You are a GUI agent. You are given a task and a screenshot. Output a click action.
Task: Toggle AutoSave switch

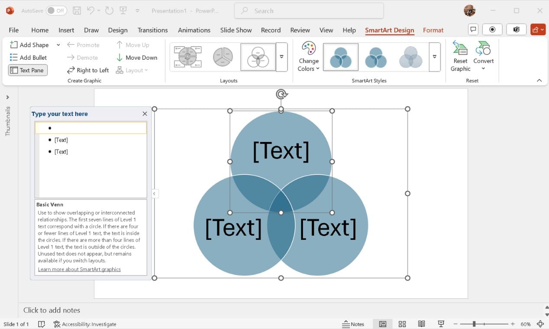57,11
